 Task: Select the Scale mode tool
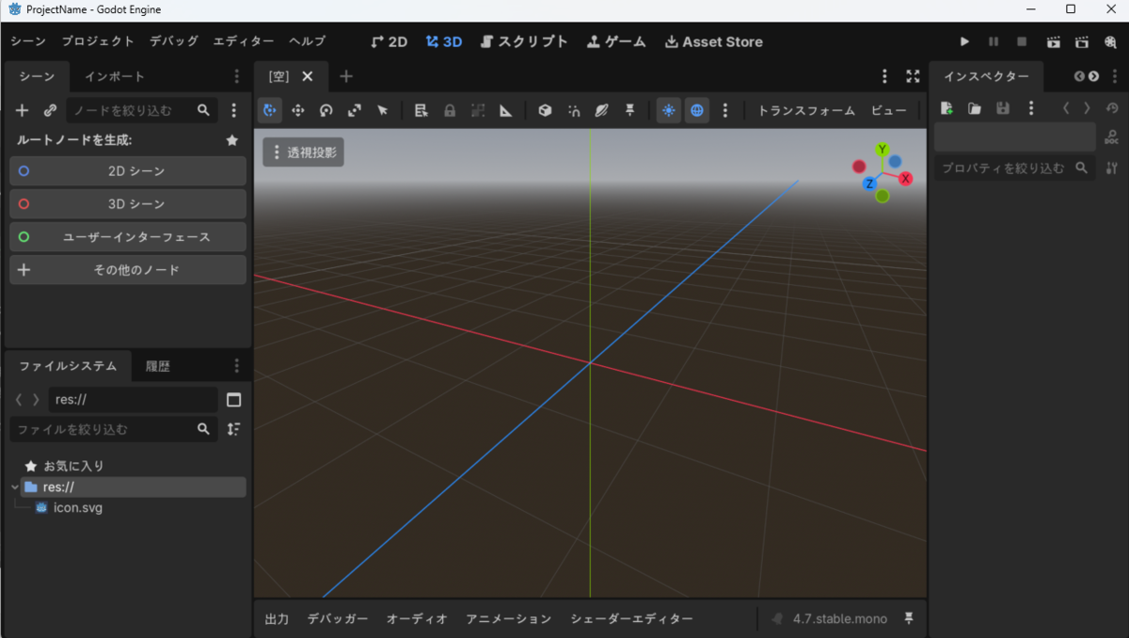[x=355, y=110]
